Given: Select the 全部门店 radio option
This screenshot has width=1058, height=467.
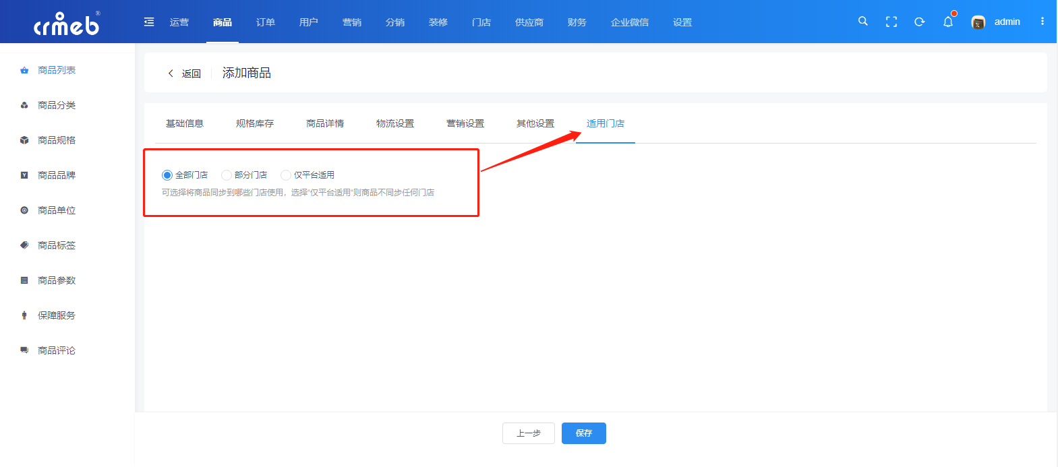Looking at the screenshot, I should [167, 175].
